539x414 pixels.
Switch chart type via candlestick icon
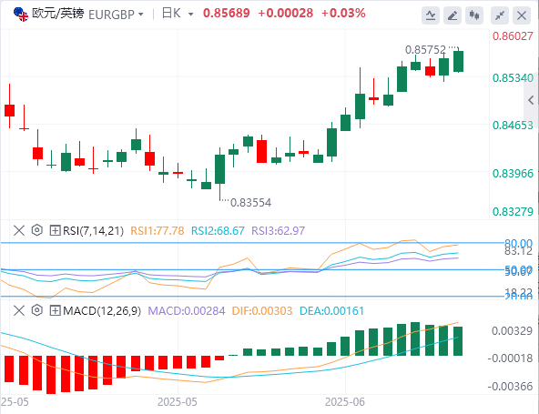click(474, 15)
